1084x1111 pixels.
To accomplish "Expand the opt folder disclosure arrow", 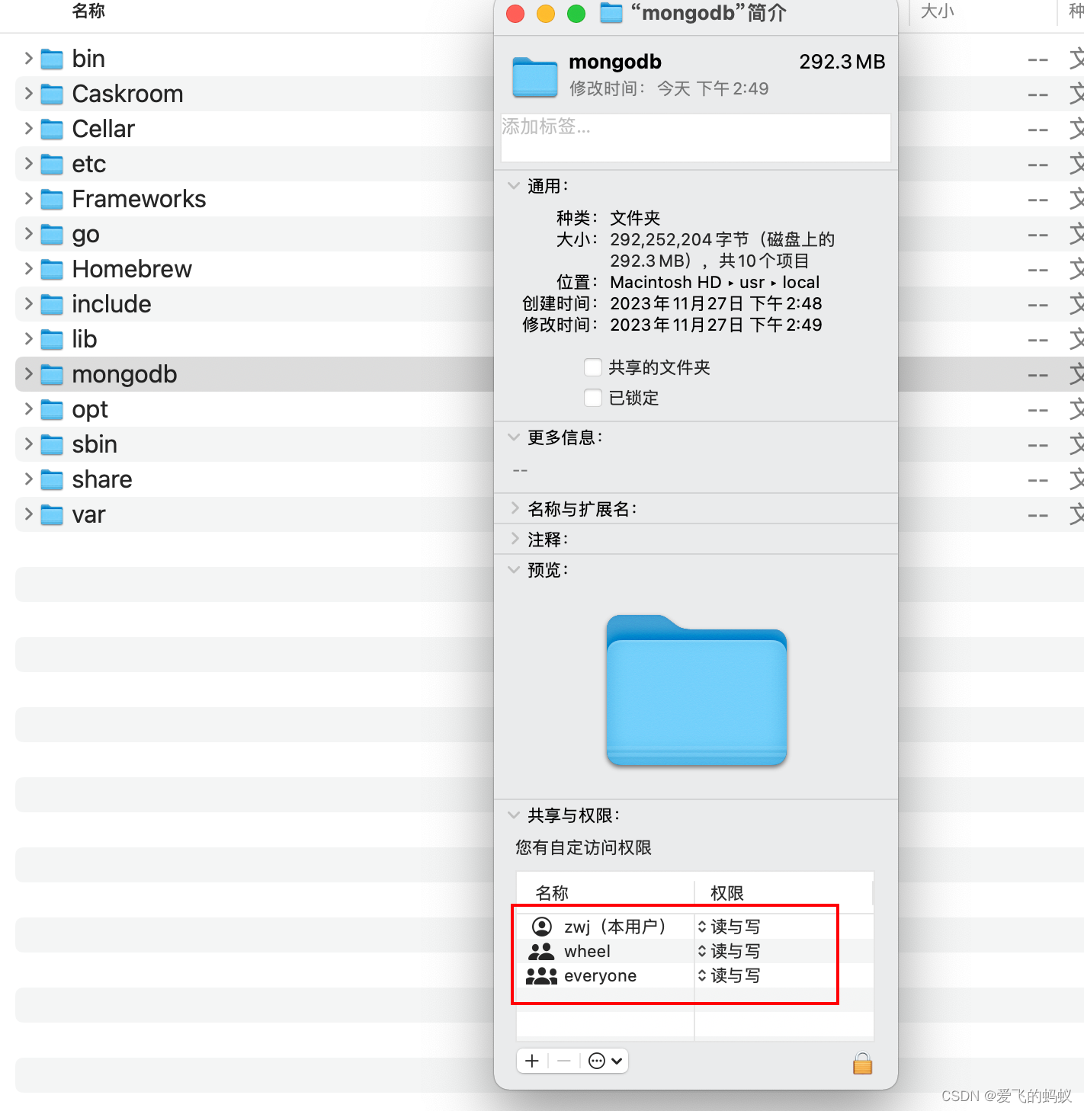I will (28, 409).
